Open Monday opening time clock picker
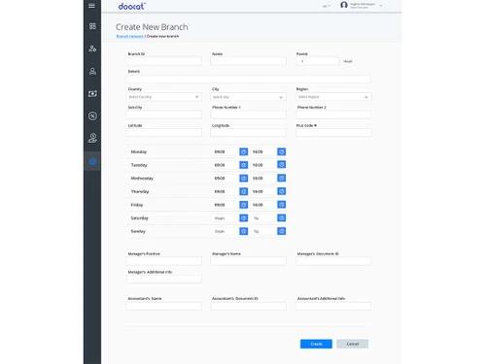The image size is (486, 364). pos(244,151)
